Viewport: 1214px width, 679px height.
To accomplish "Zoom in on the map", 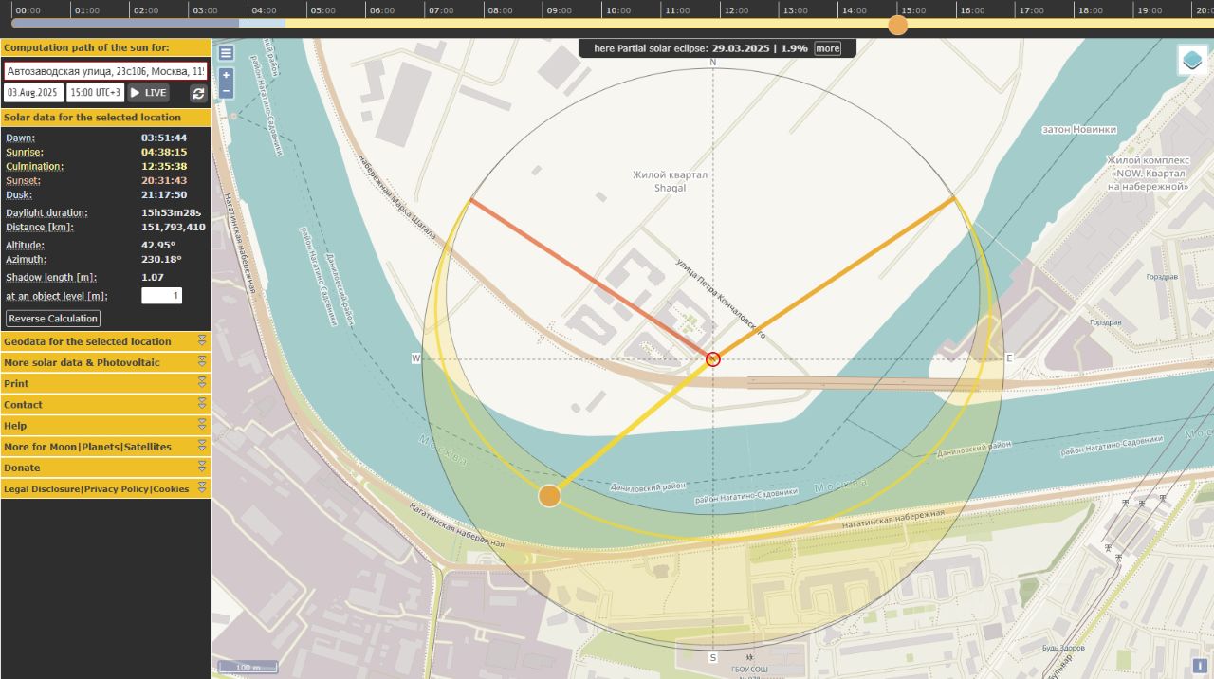I will tap(226, 75).
